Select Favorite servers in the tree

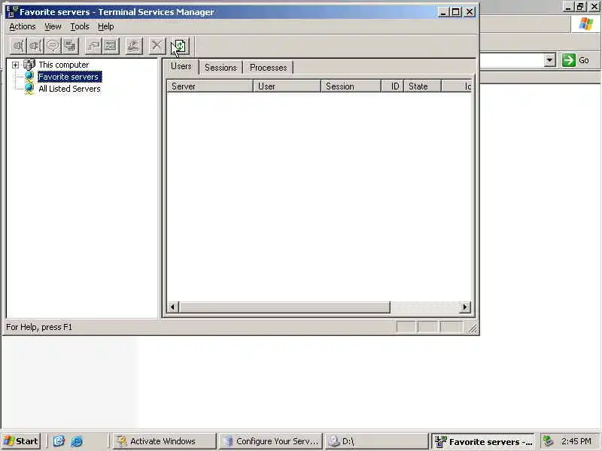(69, 77)
